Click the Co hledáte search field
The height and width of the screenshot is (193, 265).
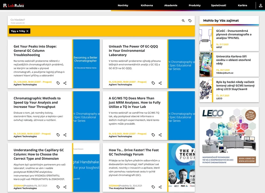pos(93,21)
